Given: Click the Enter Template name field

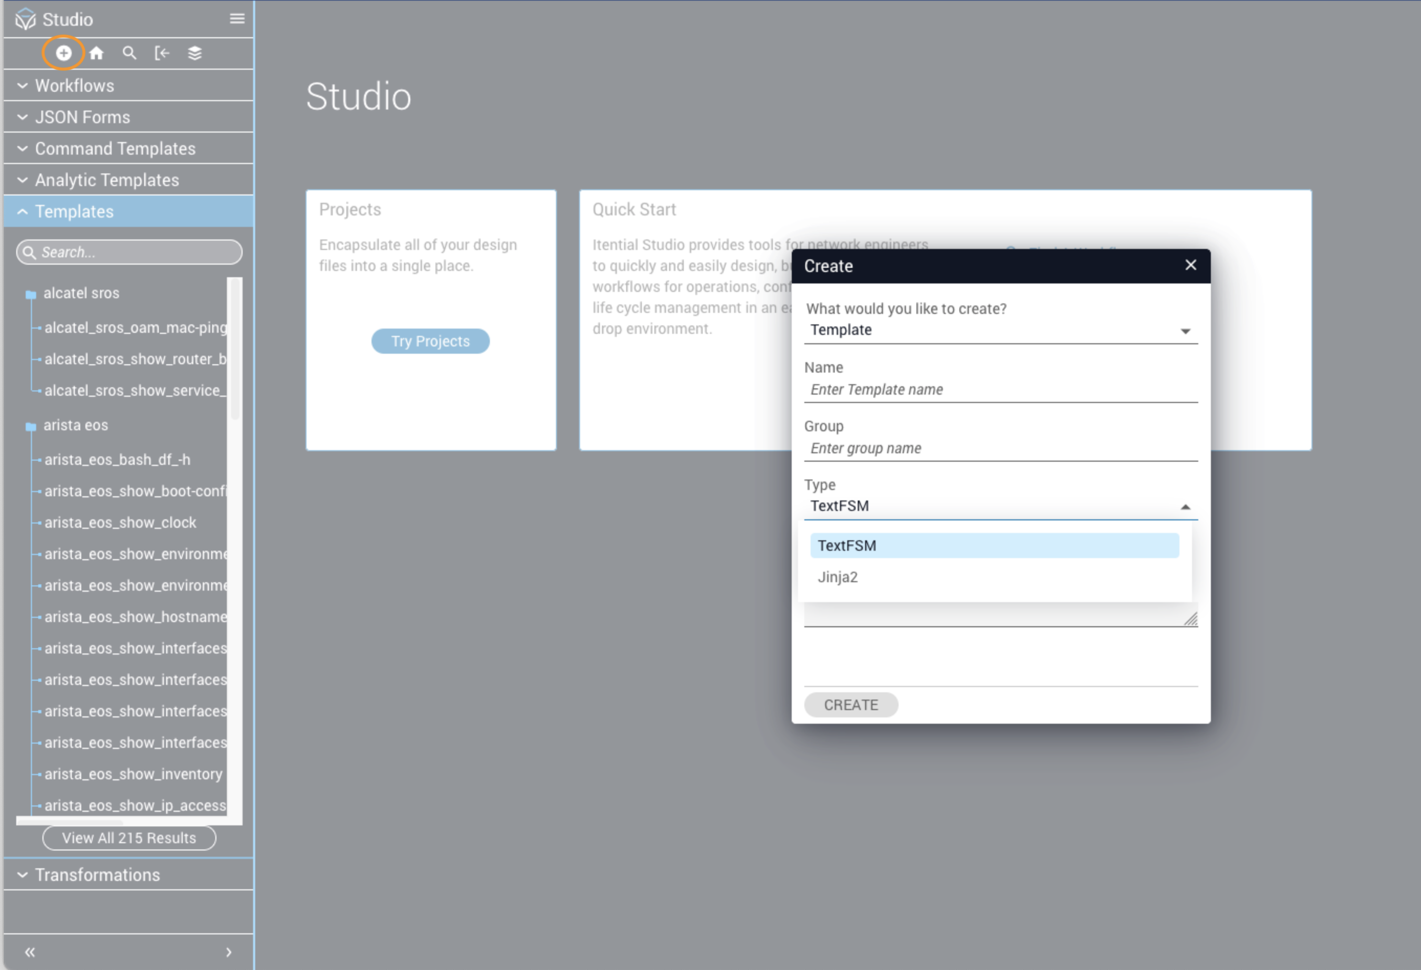Looking at the screenshot, I should (x=1000, y=389).
